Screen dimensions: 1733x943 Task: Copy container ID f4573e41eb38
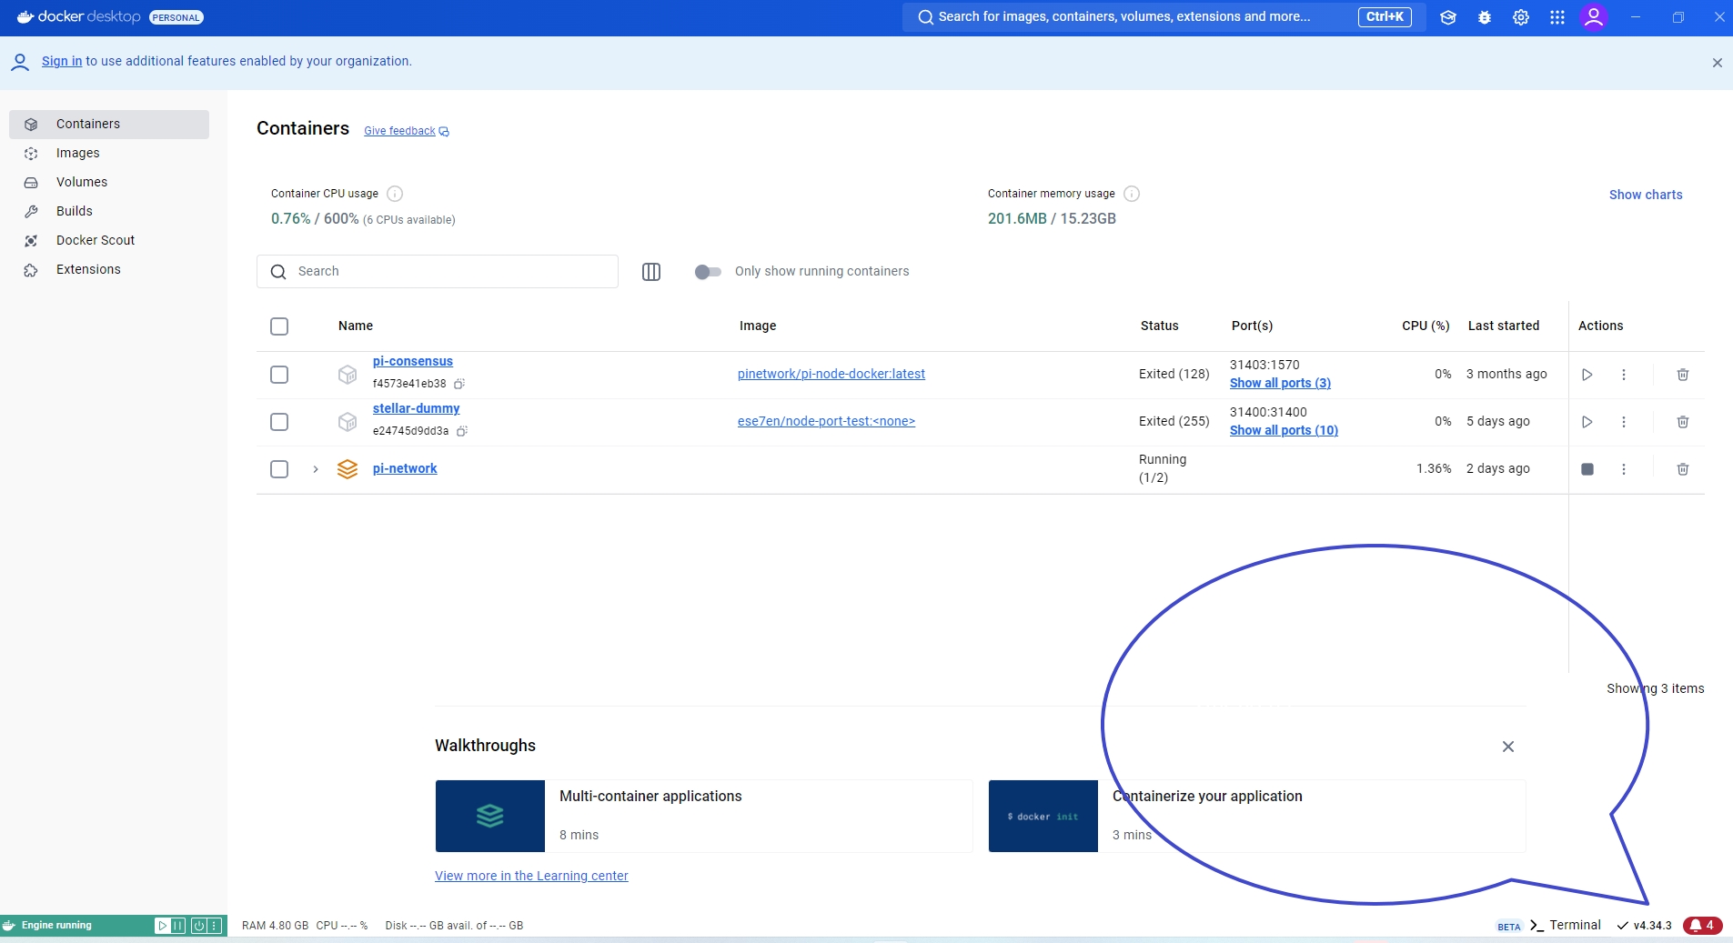click(459, 384)
